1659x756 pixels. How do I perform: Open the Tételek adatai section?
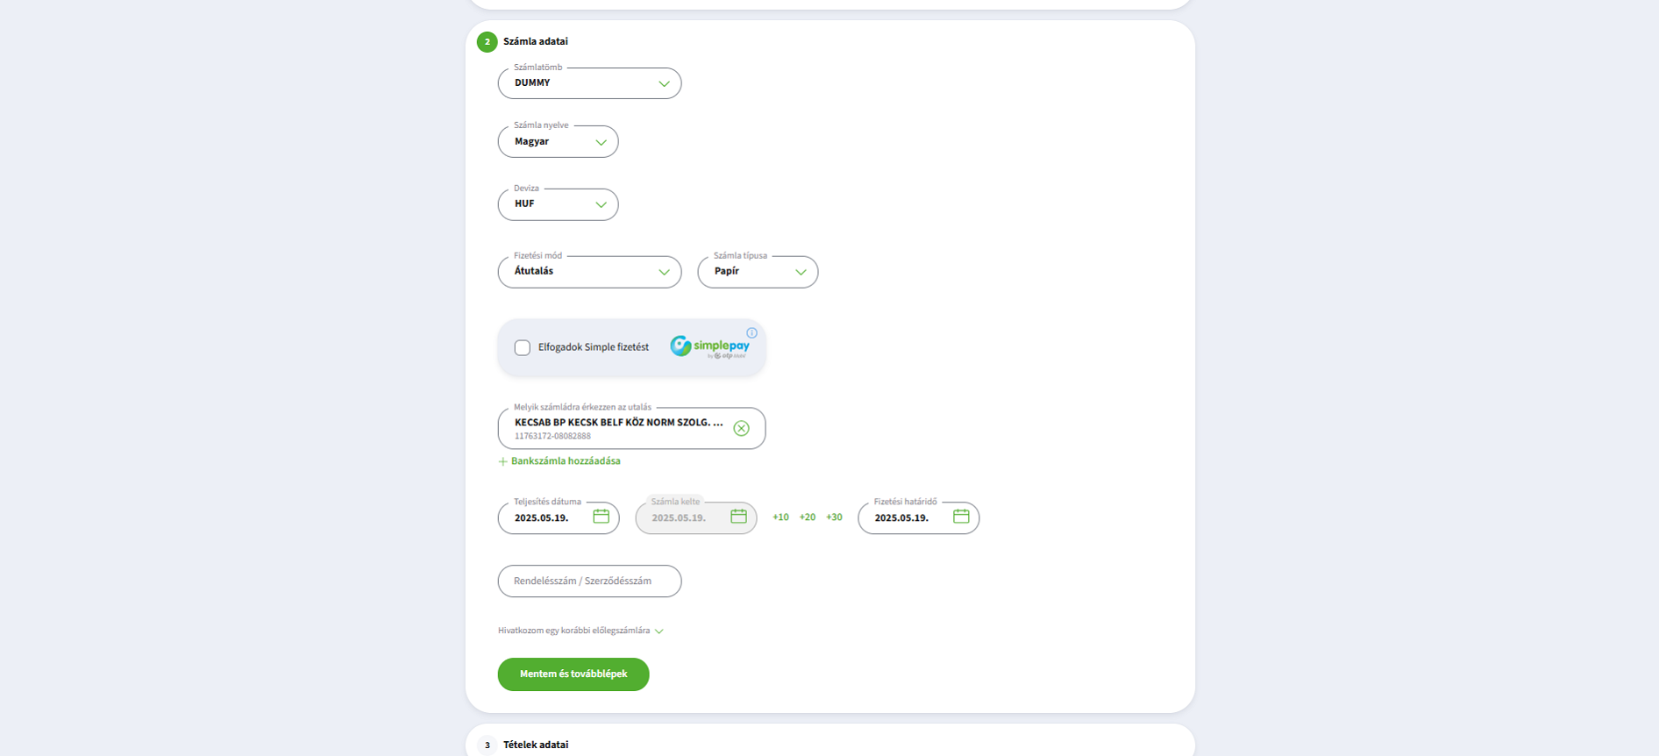(x=536, y=745)
